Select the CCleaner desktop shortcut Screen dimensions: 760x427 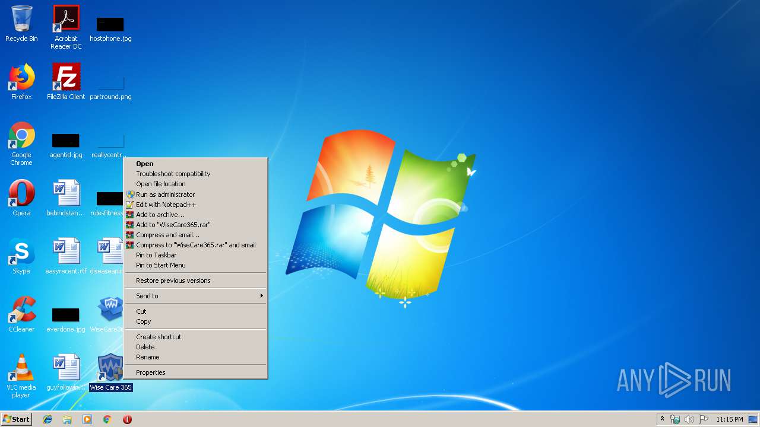[x=21, y=314]
